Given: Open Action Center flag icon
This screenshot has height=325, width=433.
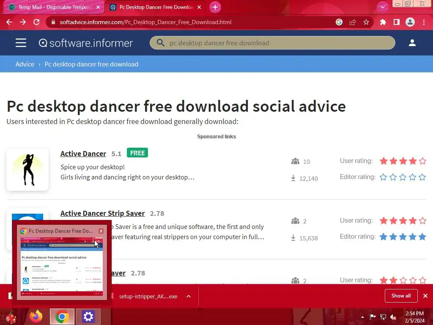Looking at the screenshot, I should click(x=373, y=317).
